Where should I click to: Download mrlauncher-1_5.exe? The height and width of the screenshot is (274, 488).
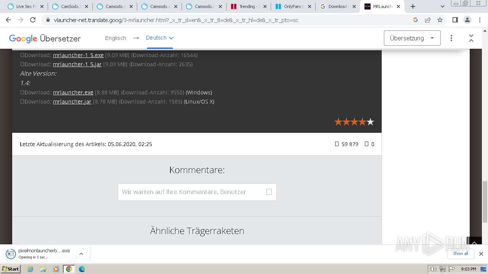click(x=78, y=55)
